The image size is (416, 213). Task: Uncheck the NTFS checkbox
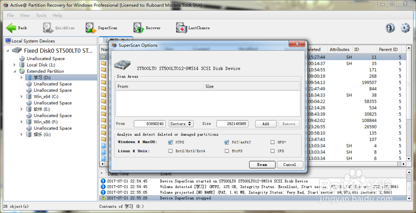pos(171,142)
